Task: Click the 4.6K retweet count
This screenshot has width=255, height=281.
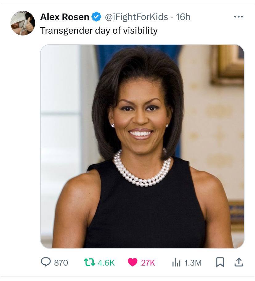Action: pos(106,262)
